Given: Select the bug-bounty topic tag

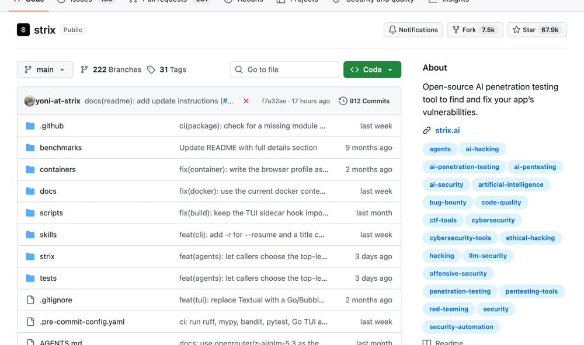Looking at the screenshot, I should tap(448, 203).
